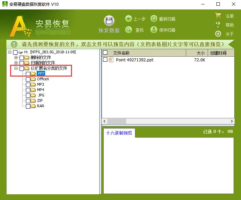Click the MP4 folder icon

(33, 90)
